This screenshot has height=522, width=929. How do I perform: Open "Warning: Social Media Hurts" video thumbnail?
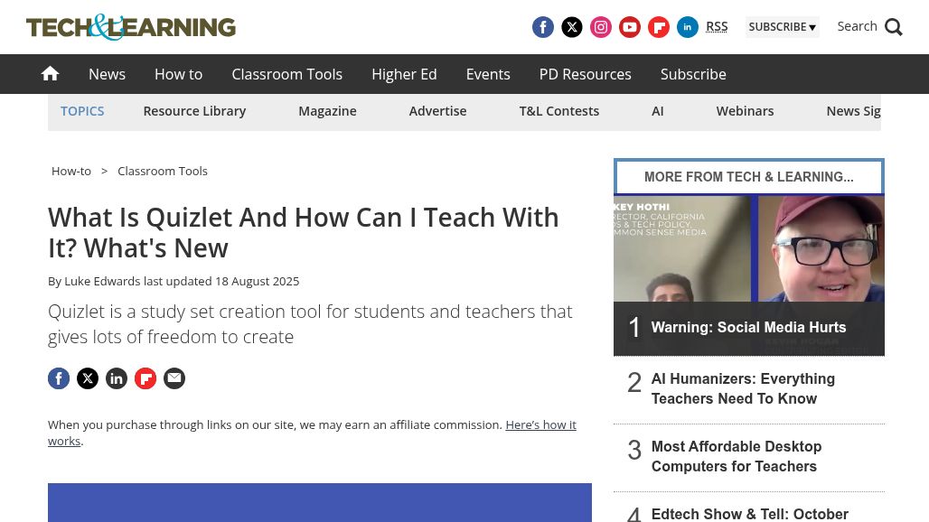748,275
